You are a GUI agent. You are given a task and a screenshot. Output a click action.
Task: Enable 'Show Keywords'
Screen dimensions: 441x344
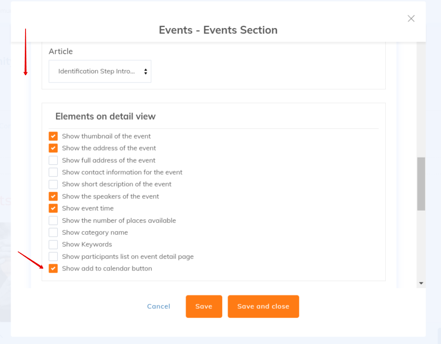coord(53,244)
